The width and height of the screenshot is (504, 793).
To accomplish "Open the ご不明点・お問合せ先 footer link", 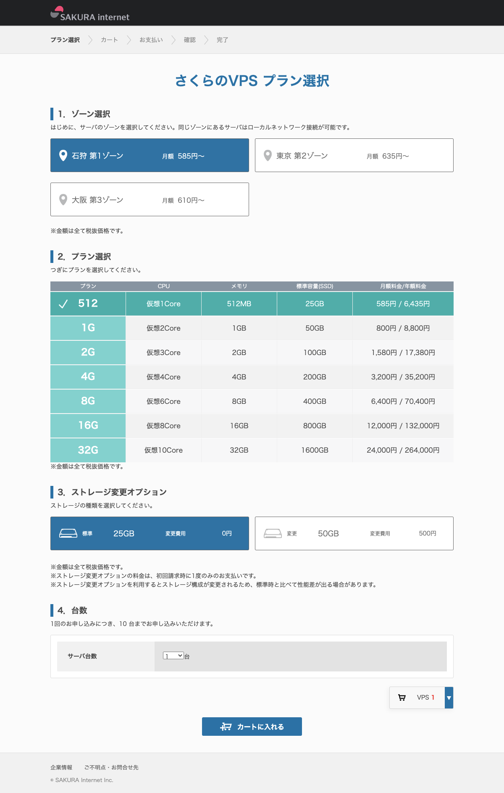I will (x=111, y=767).
